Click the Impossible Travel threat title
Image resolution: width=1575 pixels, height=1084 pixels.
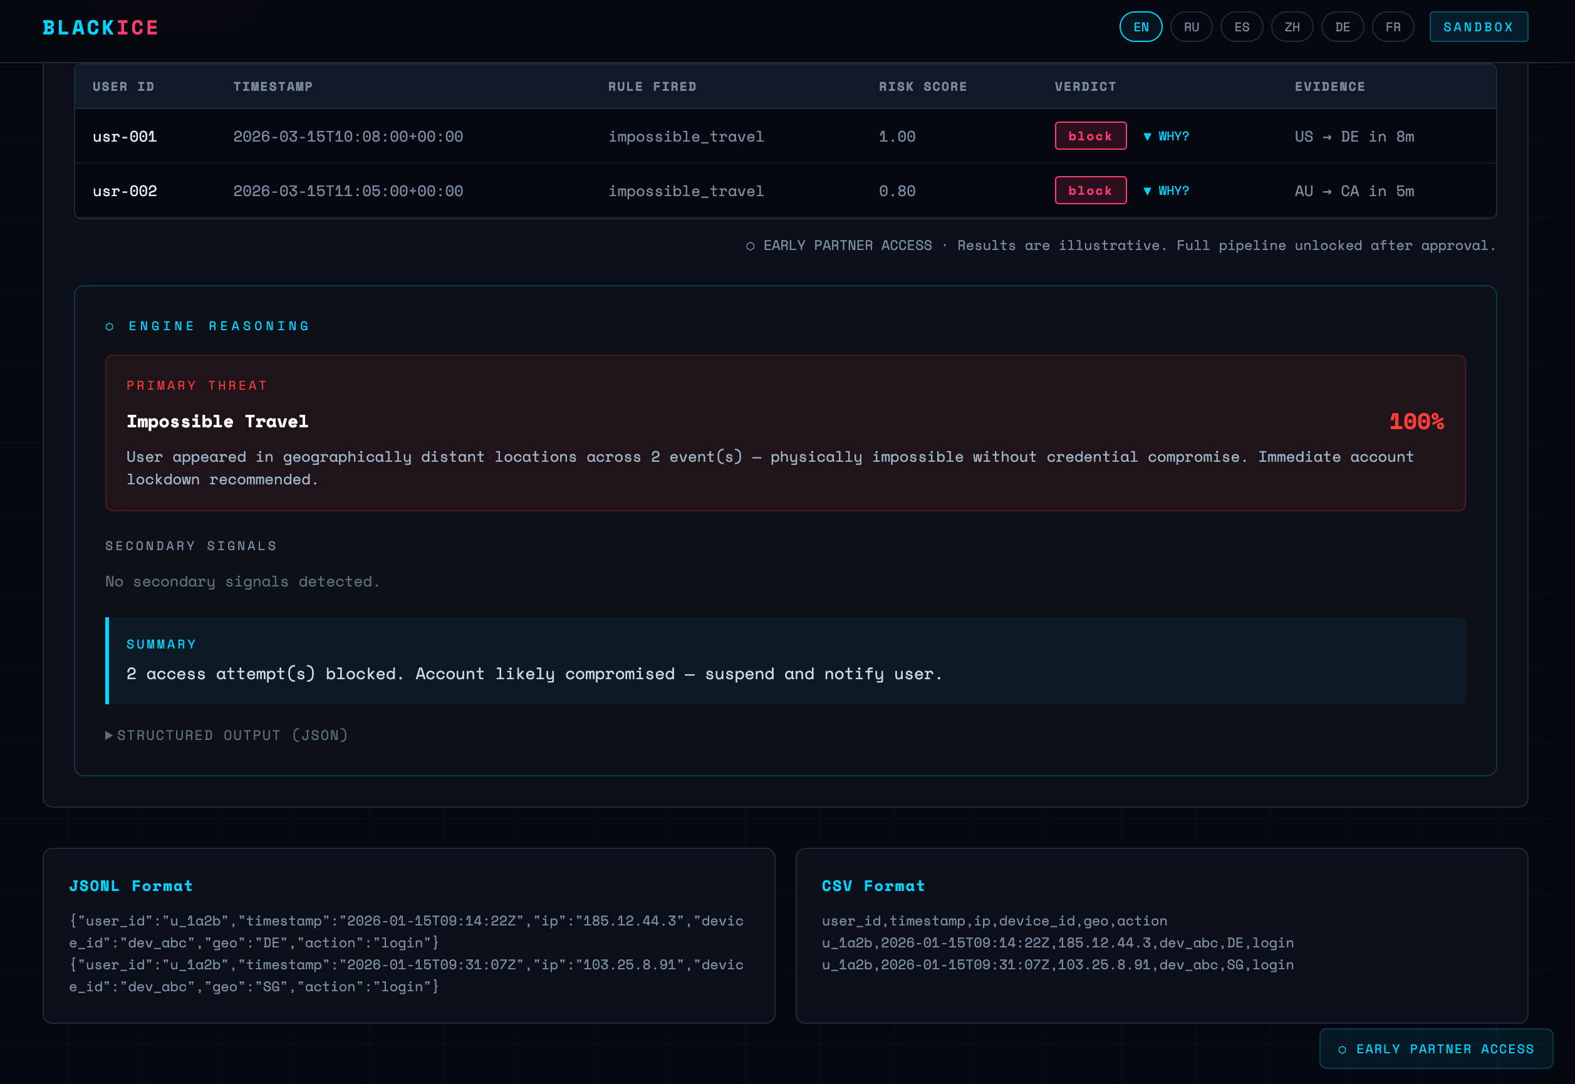click(x=217, y=422)
